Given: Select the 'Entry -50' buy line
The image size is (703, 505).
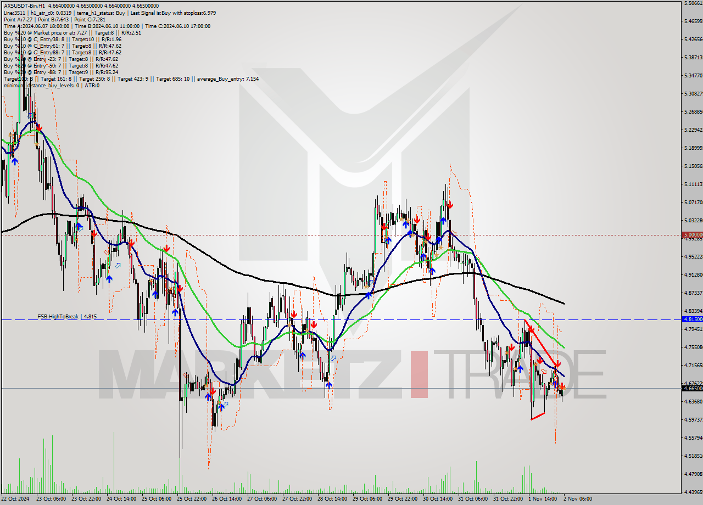Looking at the screenshot, I should 60,65.
